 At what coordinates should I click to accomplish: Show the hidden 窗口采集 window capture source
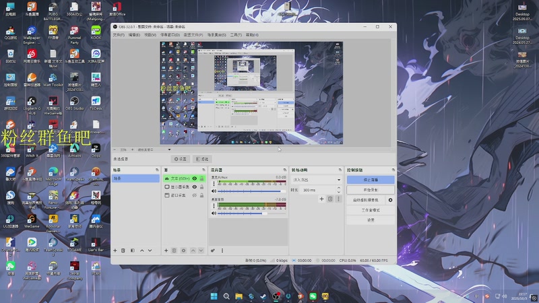[195, 195]
